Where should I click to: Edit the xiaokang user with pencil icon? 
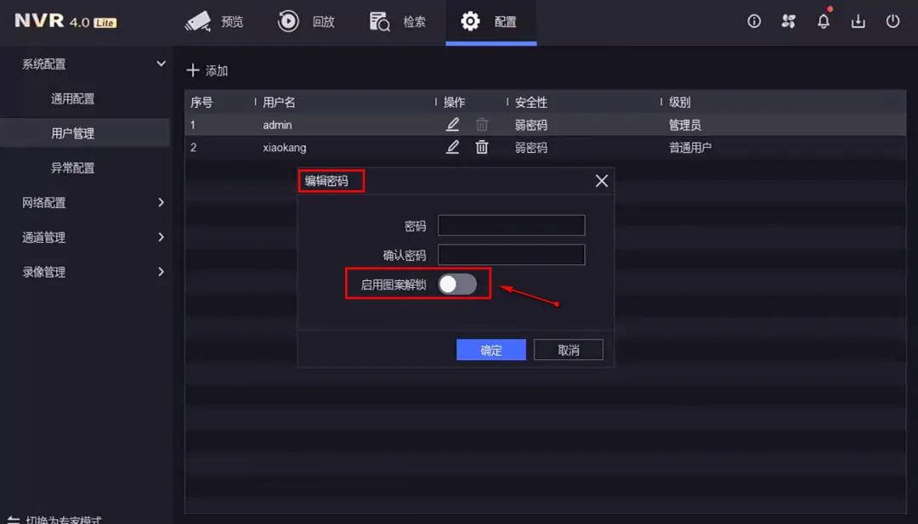pos(453,147)
